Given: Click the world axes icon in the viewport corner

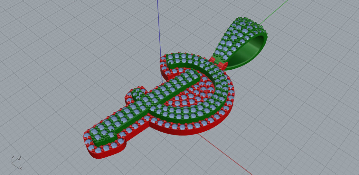Looking at the screenshot, I should tap(16, 162).
